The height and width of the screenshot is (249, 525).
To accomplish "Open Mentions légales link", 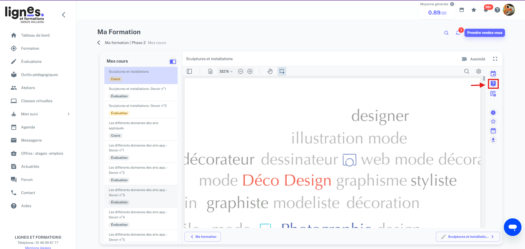I will (38, 247).
